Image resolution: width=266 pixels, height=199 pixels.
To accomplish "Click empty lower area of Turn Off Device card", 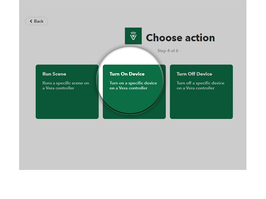I will coord(201,106).
